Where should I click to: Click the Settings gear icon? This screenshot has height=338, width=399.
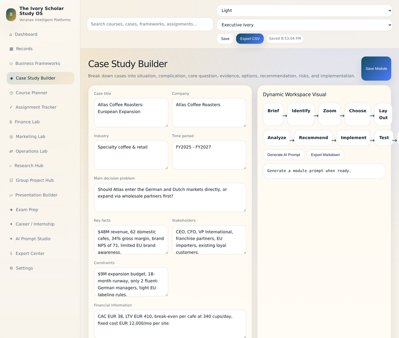click(x=11, y=268)
